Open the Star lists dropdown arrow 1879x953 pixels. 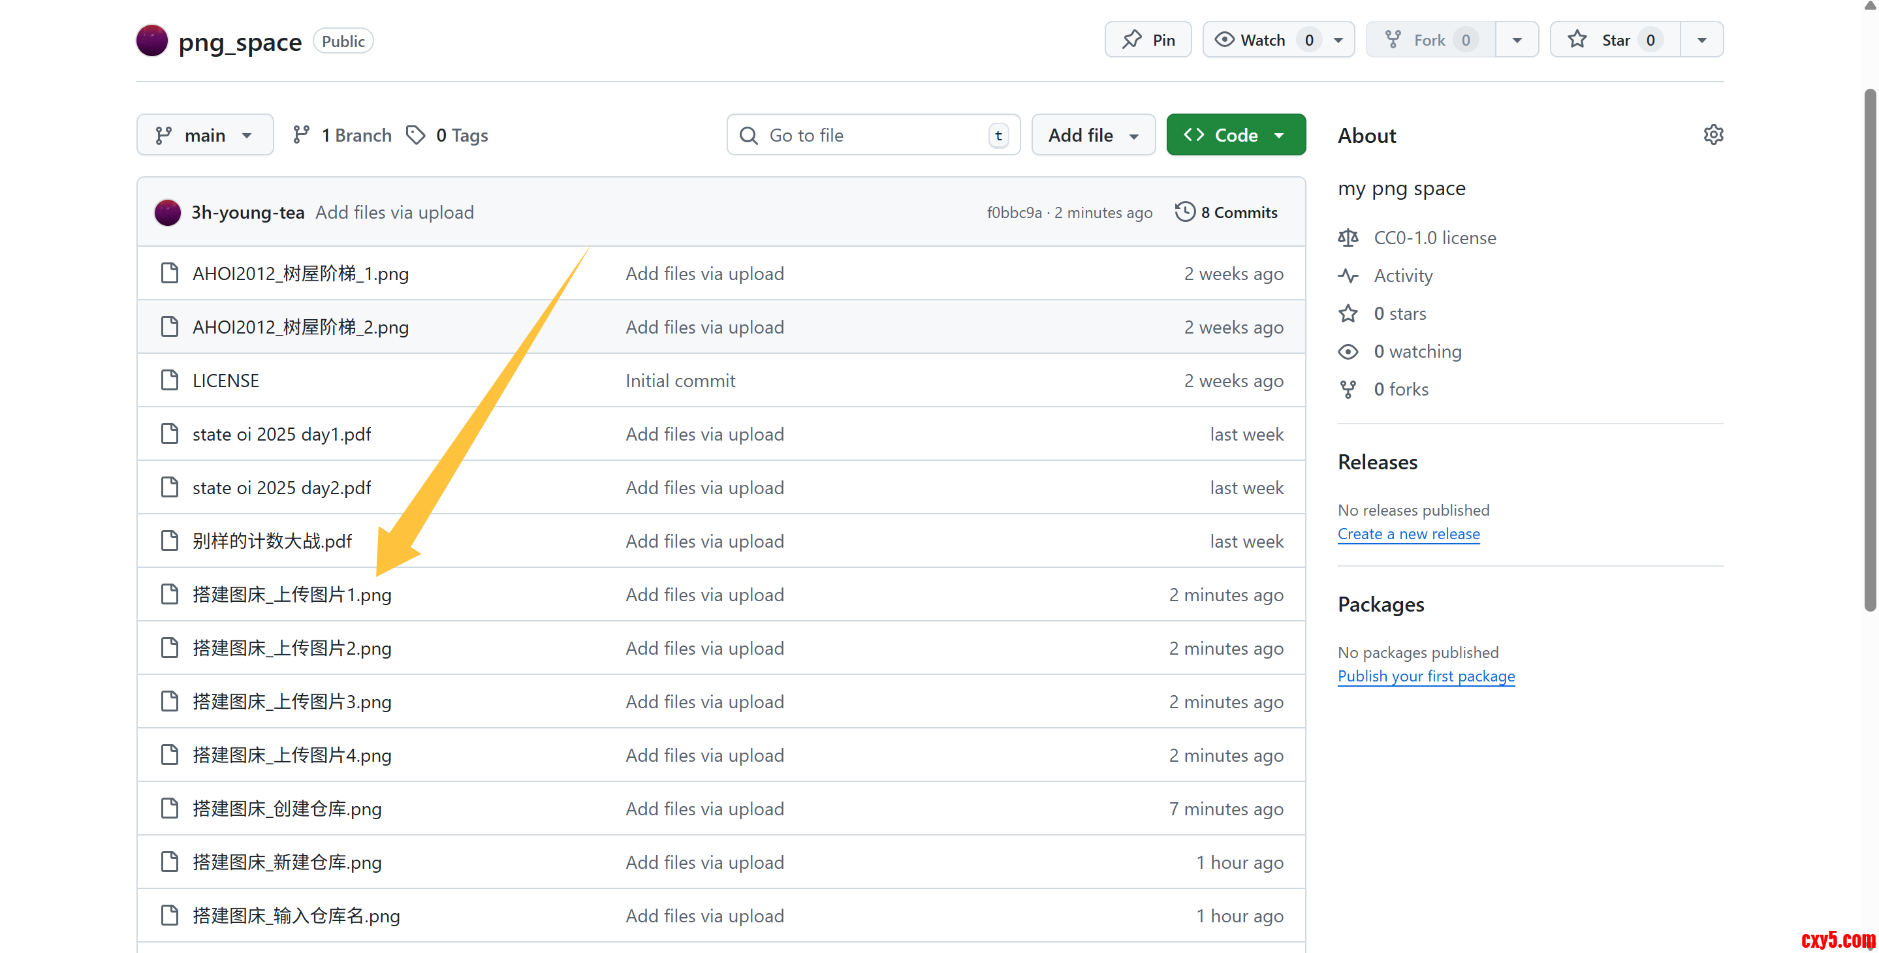[x=1702, y=40]
